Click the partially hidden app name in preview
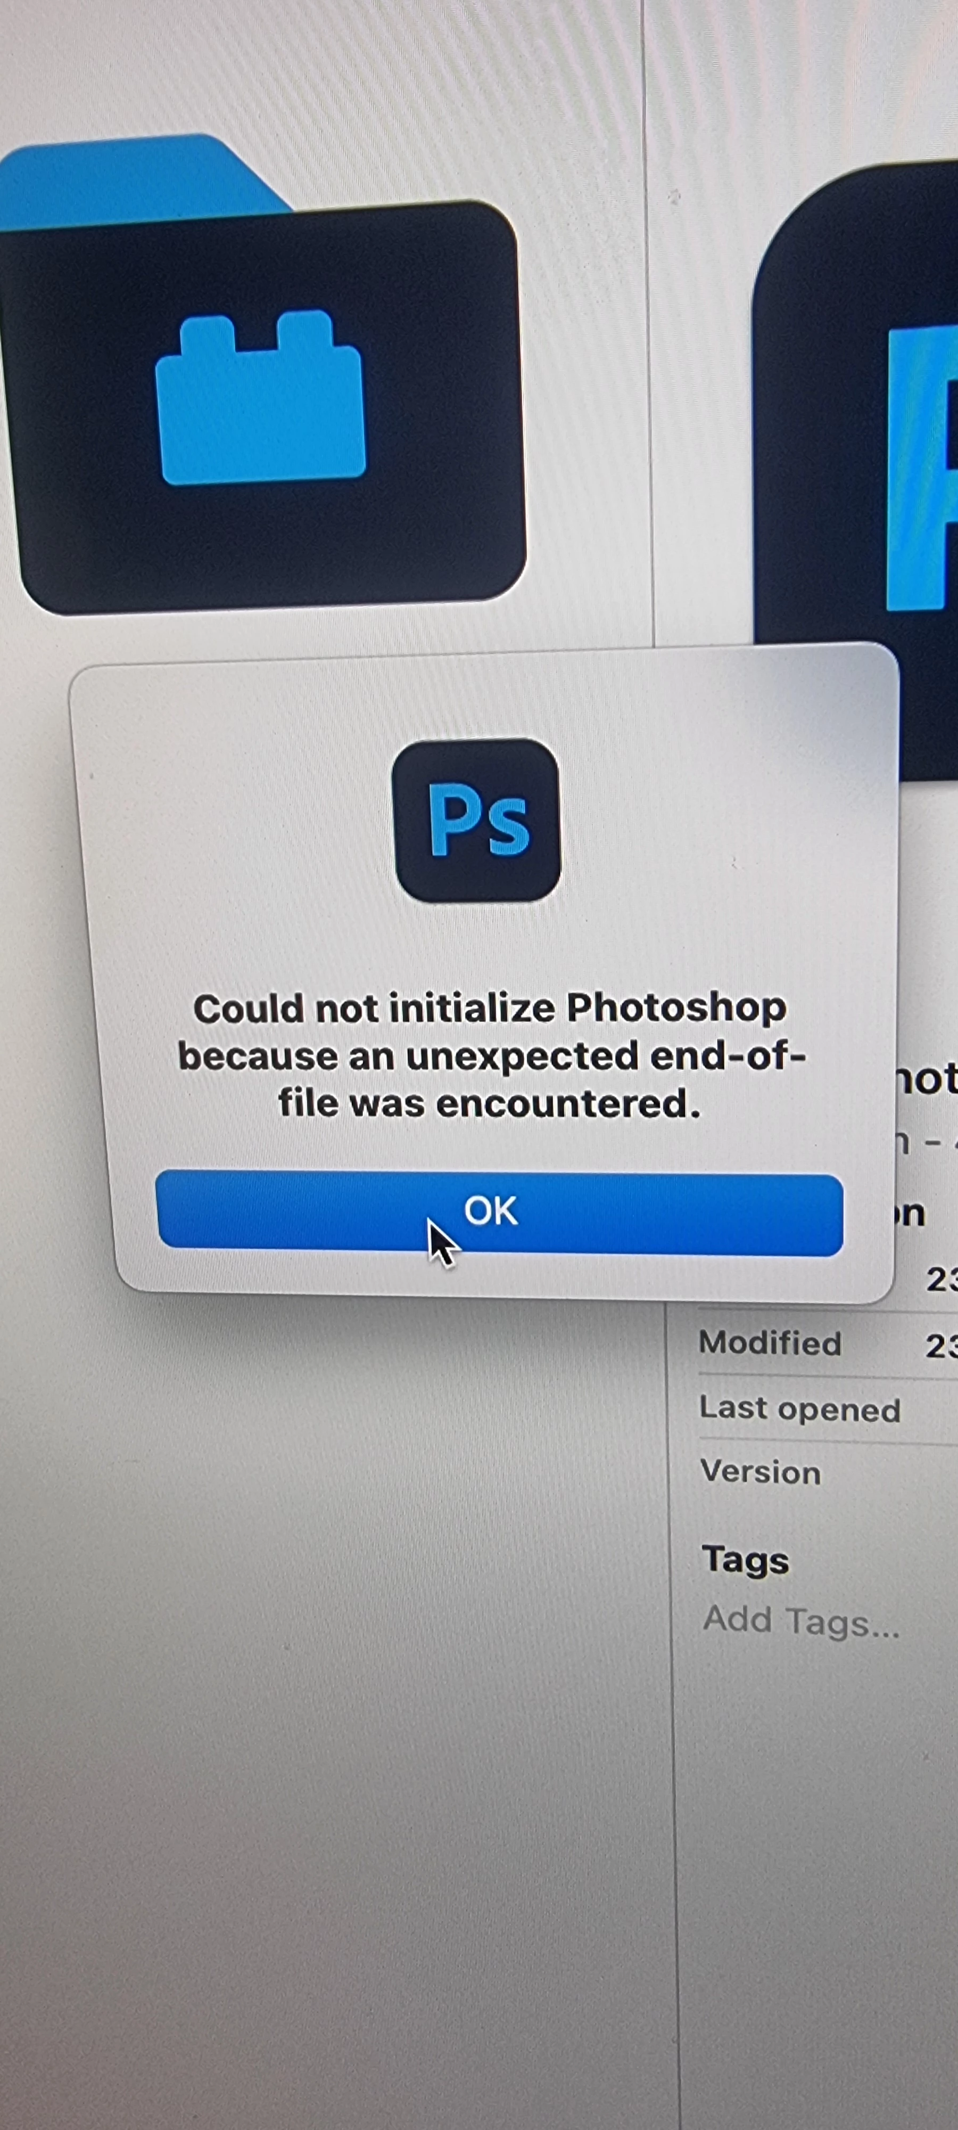This screenshot has width=958, height=2130. pos(926,1079)
